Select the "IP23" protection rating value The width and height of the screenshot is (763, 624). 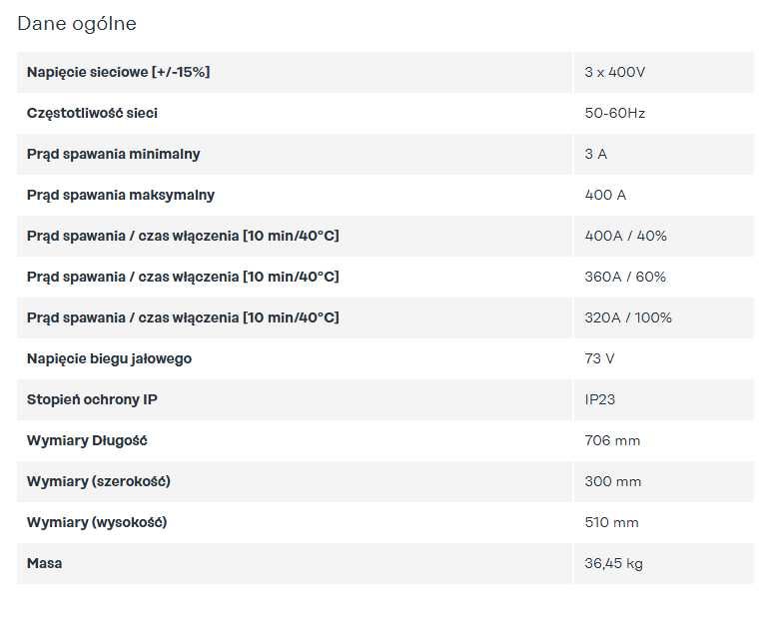(598, 399)
